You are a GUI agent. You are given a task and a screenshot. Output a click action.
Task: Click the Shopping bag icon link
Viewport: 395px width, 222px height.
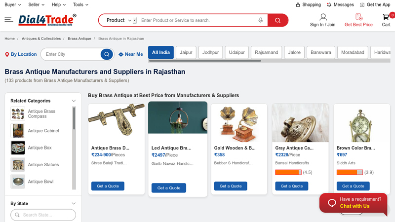tap(298, 4)
